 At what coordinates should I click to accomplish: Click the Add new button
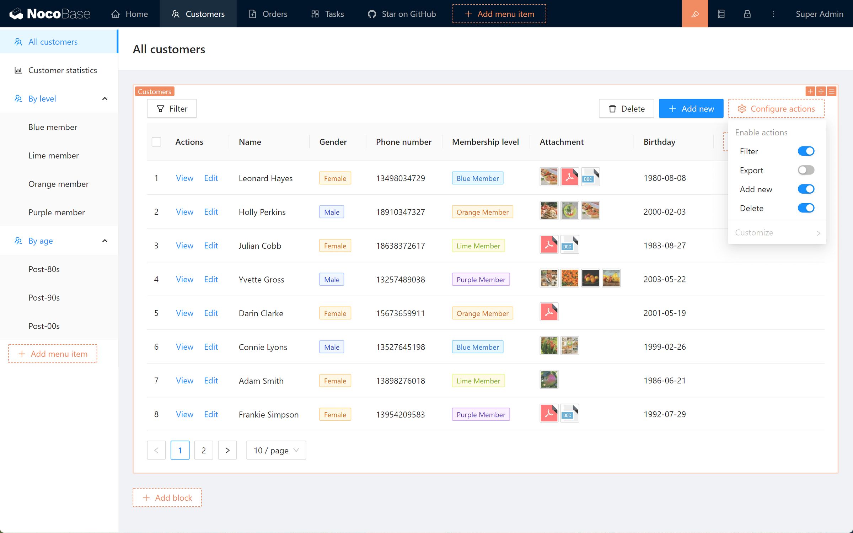point(691,108)
